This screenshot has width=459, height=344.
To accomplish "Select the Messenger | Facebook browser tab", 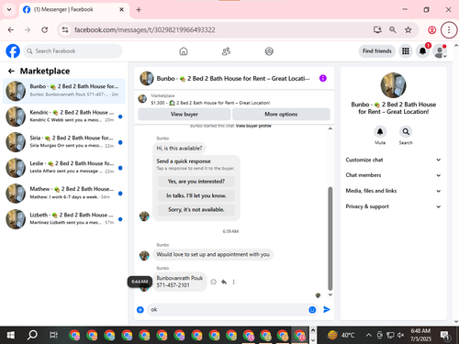I will (73, 9).
